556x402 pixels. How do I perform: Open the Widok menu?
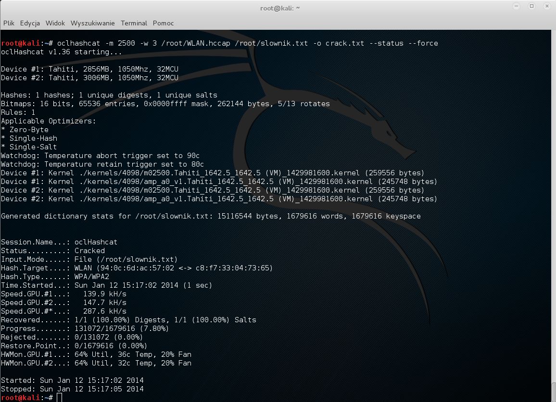55,23
